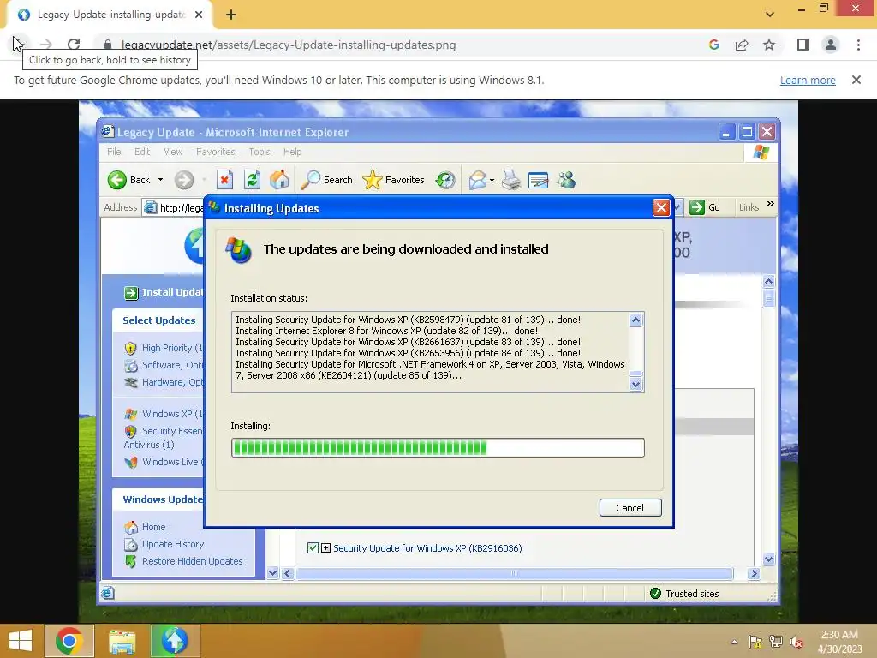Click the IE Forward arrow button
This screenshot has width=877, height=658.
point(183,180)
